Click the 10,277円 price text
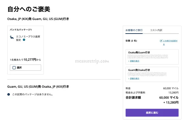184x122 pixels. (x=30, y=60)
